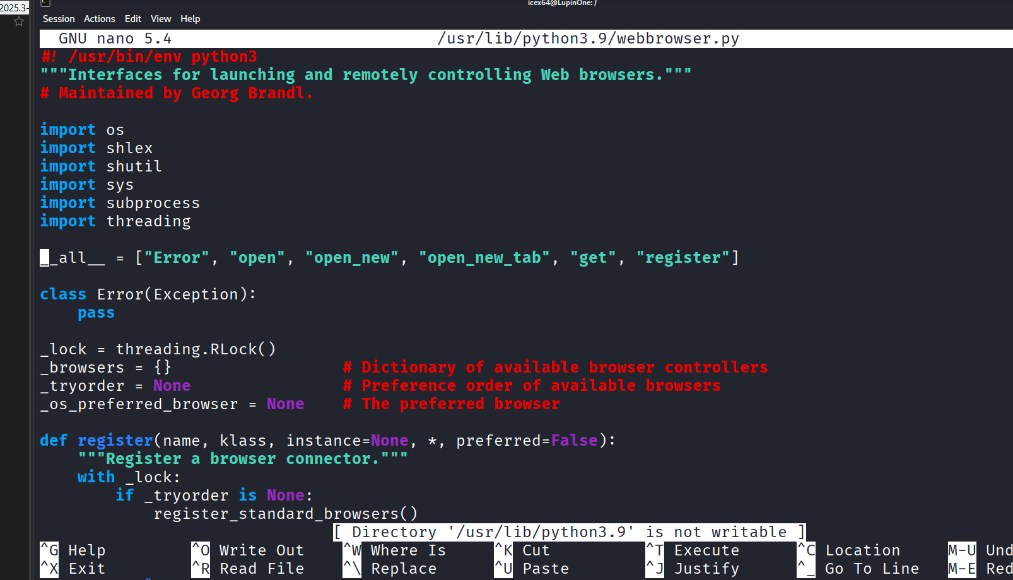Click the ^O Write Out shortcut
This screenshot has width=1013, height=580.
pyautogui.click(x=248, y=550)
